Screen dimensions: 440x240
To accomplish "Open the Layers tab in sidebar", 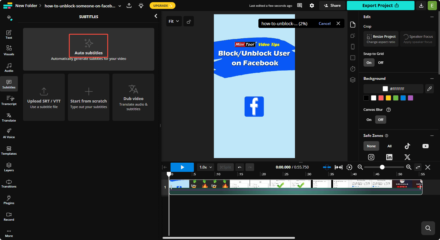I will coord(9,167).
